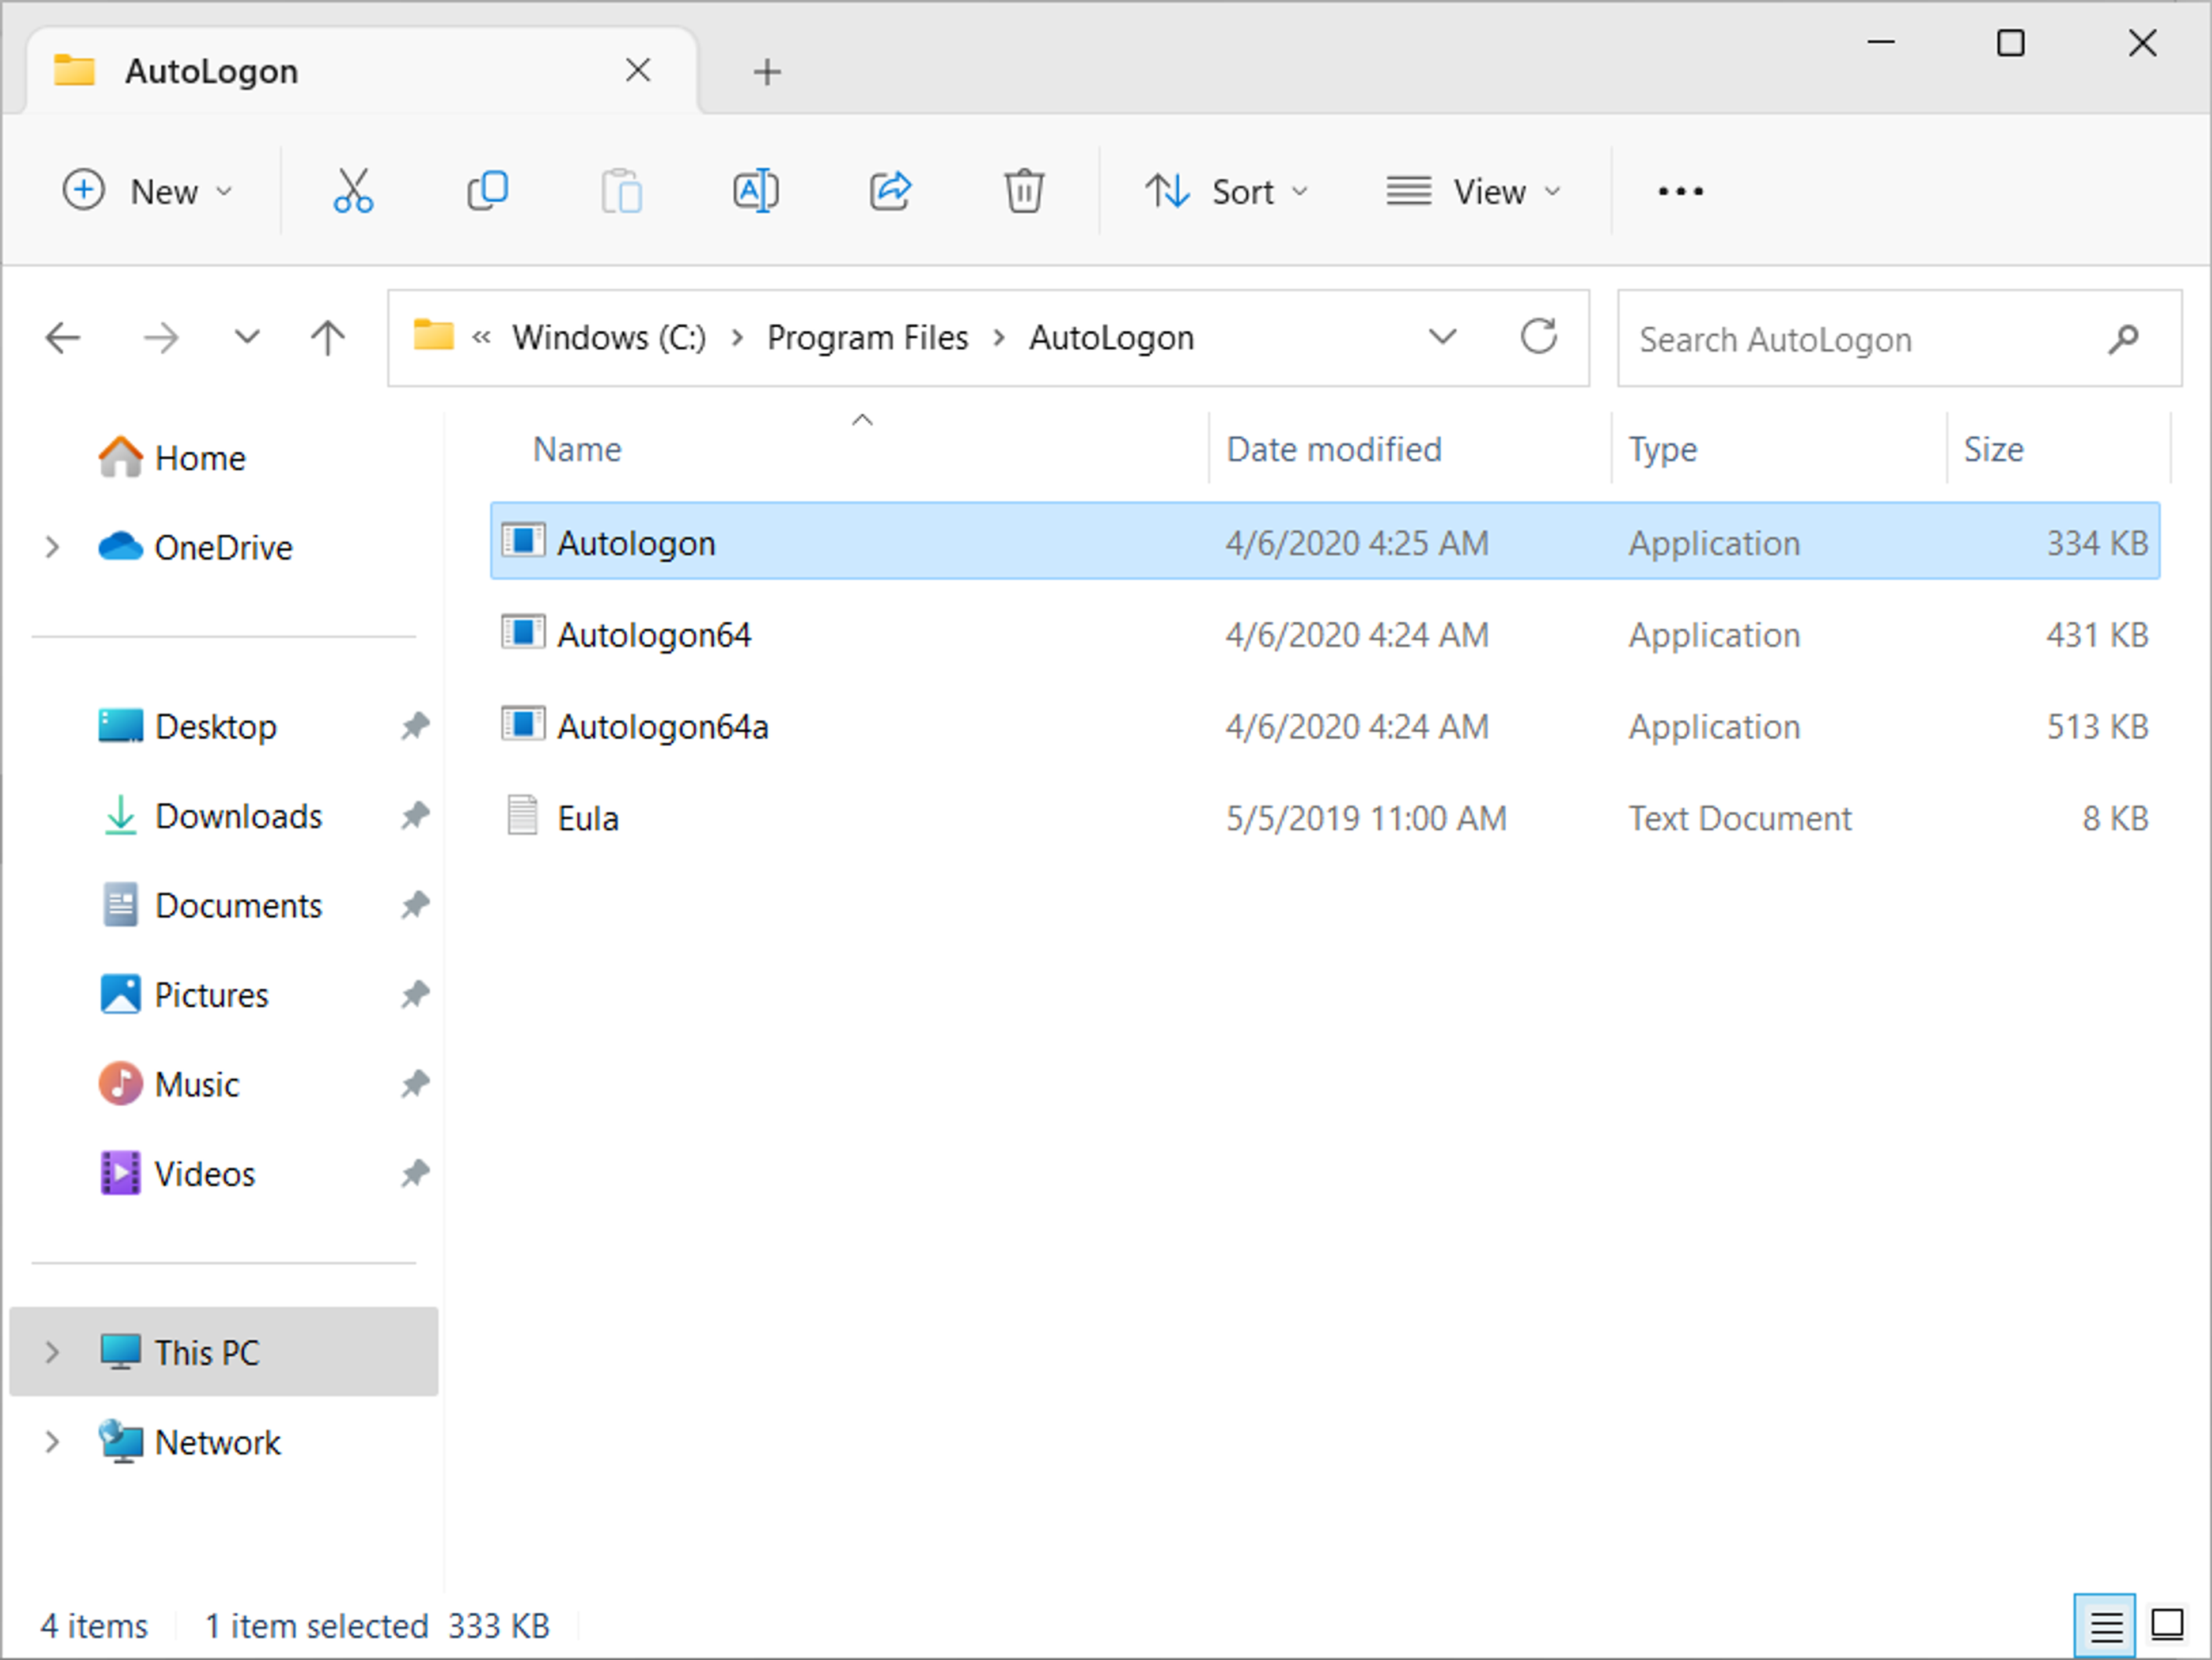Click the 431 KB size cell

[x=2097, y=635]
